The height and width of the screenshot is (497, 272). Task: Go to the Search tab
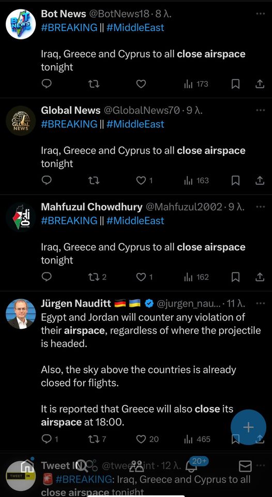pos(82,465)
